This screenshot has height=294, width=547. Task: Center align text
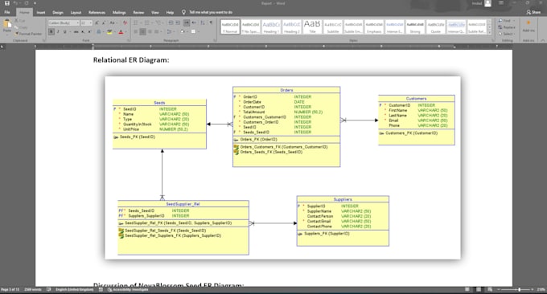142,31
